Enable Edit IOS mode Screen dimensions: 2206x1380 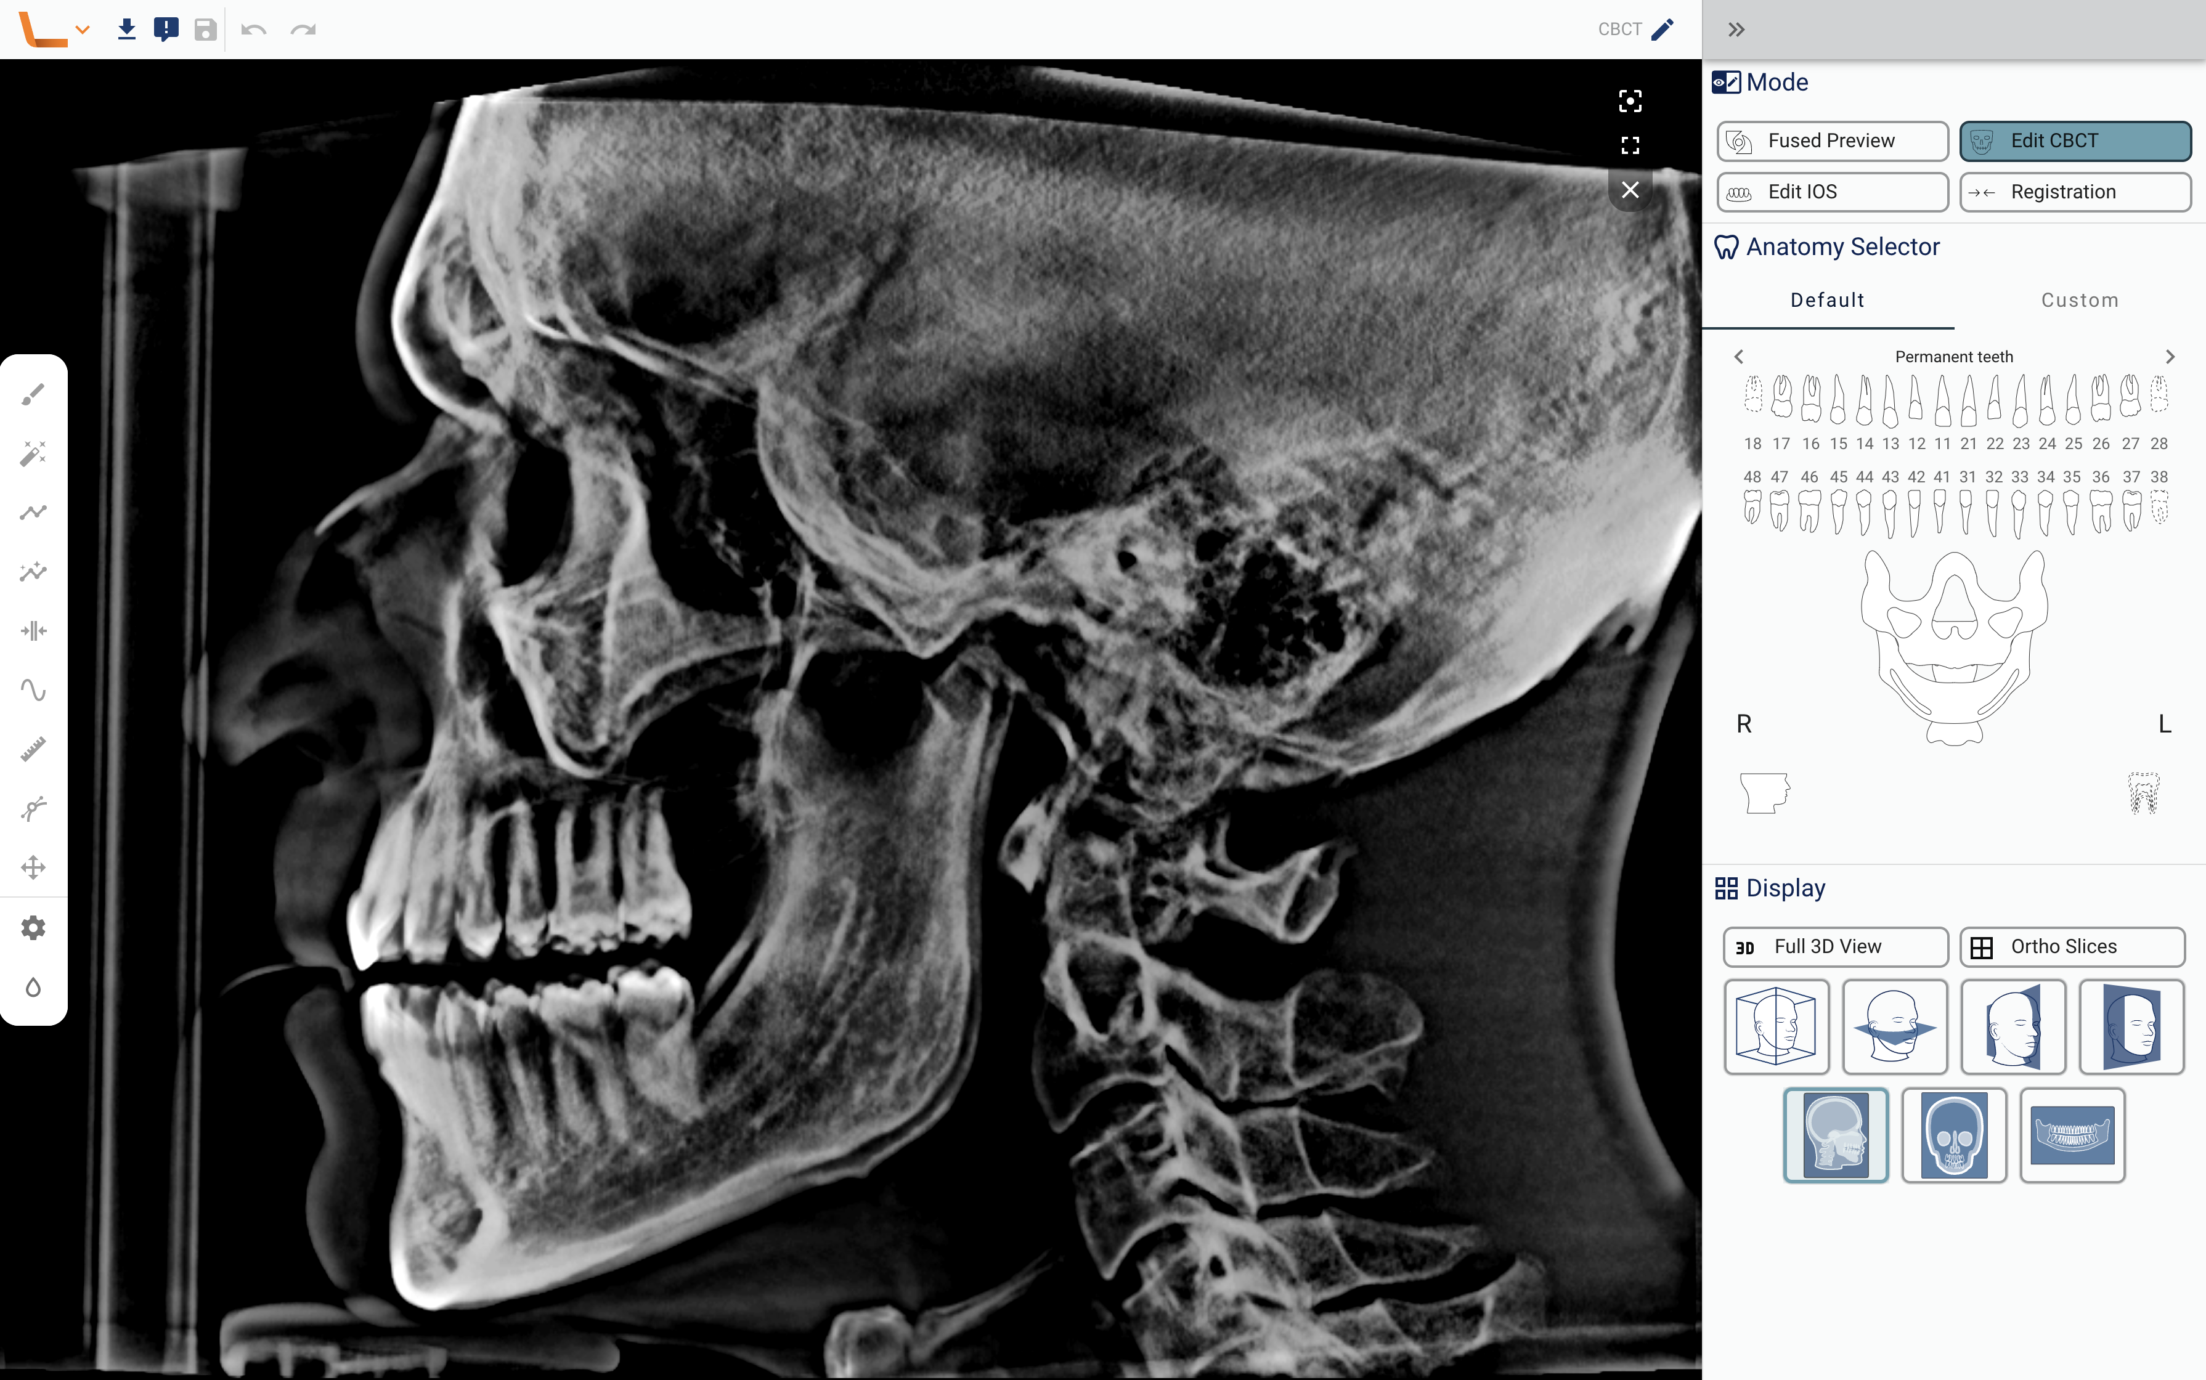click(1832, 192)
